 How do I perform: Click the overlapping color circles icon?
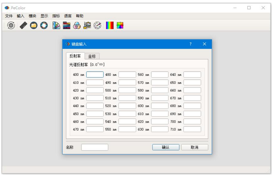[x=77, y=25]
